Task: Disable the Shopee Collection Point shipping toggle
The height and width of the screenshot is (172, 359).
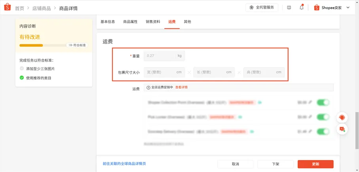Action: pos(323,102)
